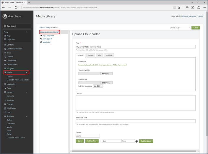Click the date picker crosshair icon
Viewport: 208px width, 154px height.
(x=137, y=141)
